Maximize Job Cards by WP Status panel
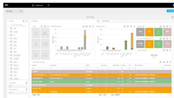 coord(170,38)
